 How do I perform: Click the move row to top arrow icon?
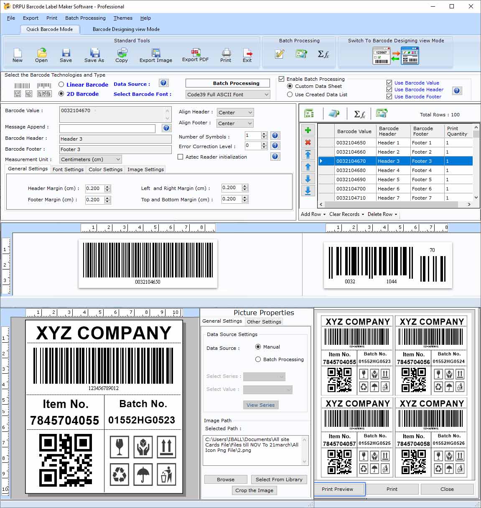click(308, 154)
